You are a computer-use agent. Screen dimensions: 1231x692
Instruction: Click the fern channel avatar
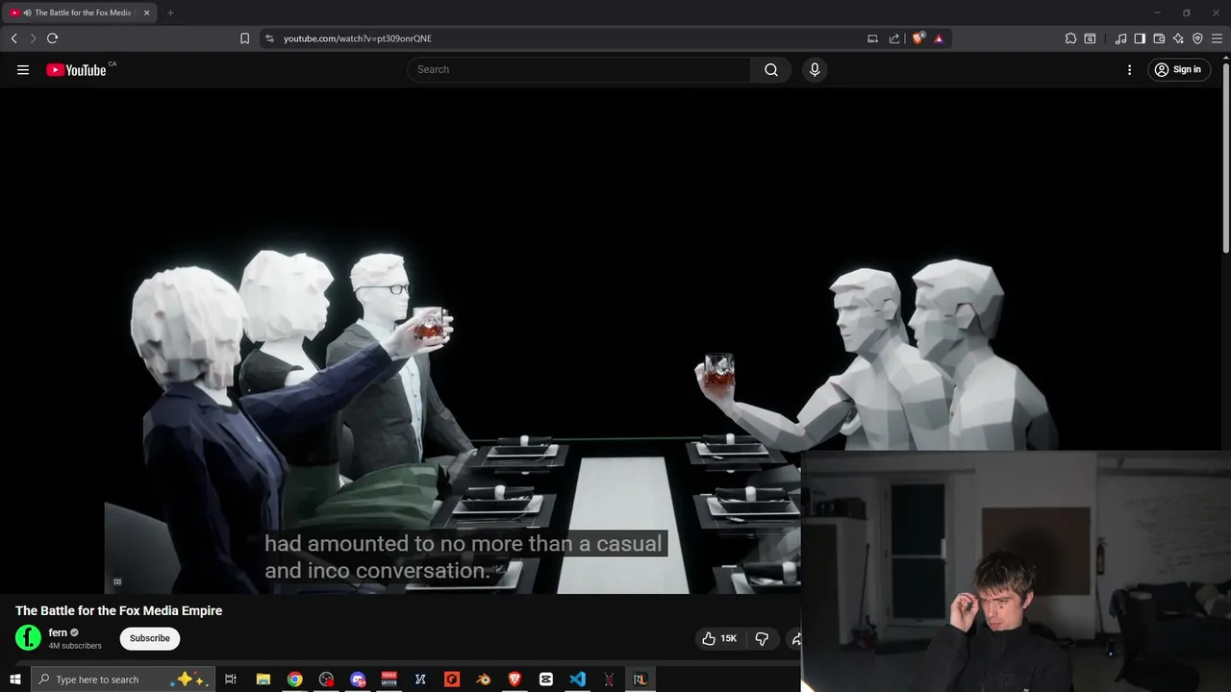tap(29, 637)
